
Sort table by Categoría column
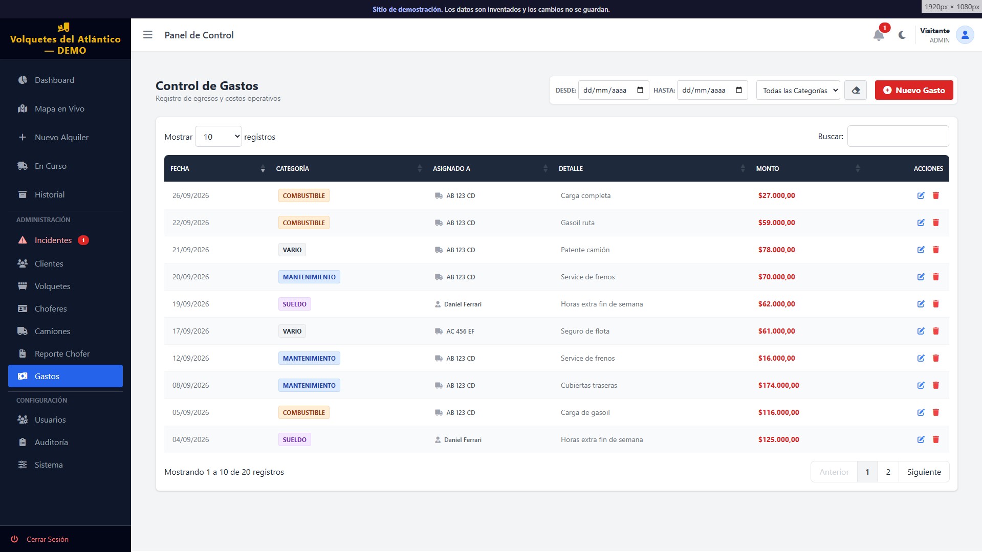(x=348, y=168)
